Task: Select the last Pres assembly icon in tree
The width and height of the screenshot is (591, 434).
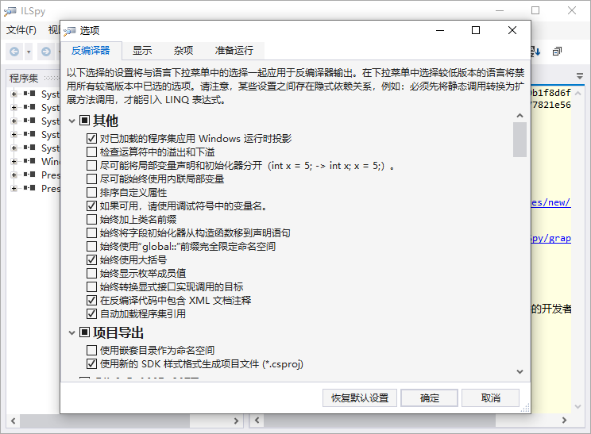Action: [29, 188]
